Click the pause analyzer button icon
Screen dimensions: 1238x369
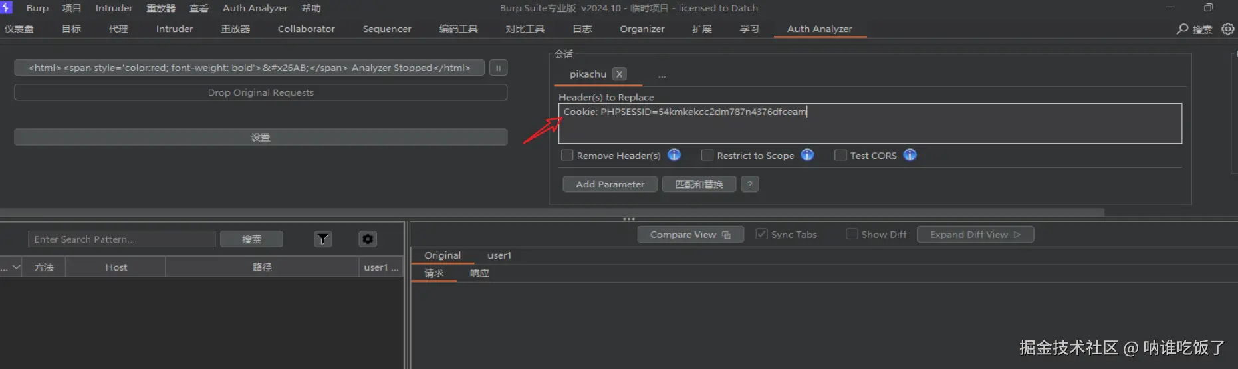[x=498, y=68]
